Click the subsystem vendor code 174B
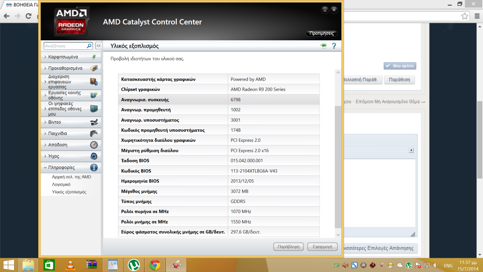 tap(235, 130)
